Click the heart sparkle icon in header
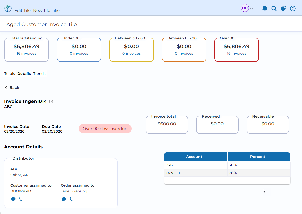The width and height of the screenshot is (302, 214). [283, 9]
